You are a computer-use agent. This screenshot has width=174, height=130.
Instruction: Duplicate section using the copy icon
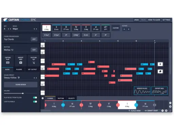point(160,71)
